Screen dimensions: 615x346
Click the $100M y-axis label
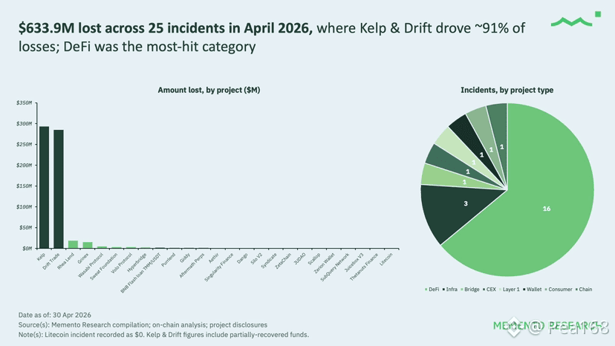(x=24, y=206)
